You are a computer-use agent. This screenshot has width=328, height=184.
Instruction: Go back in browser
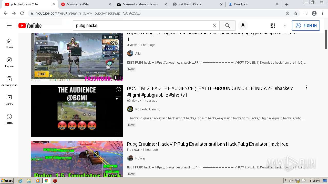coord(6,13)
